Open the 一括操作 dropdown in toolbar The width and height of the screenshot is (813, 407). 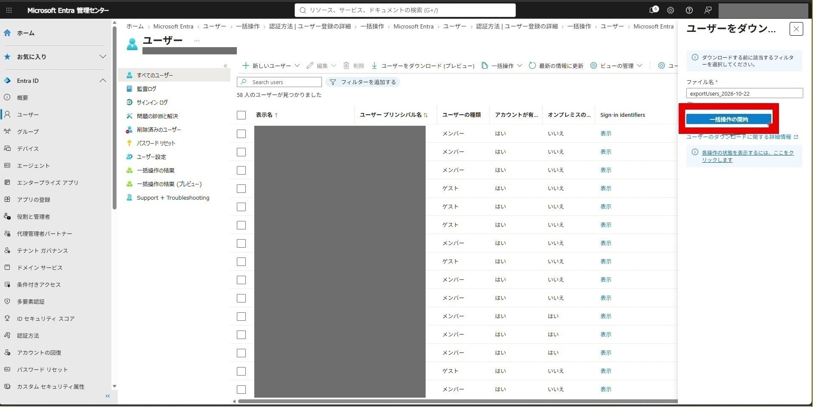point(502,66)
